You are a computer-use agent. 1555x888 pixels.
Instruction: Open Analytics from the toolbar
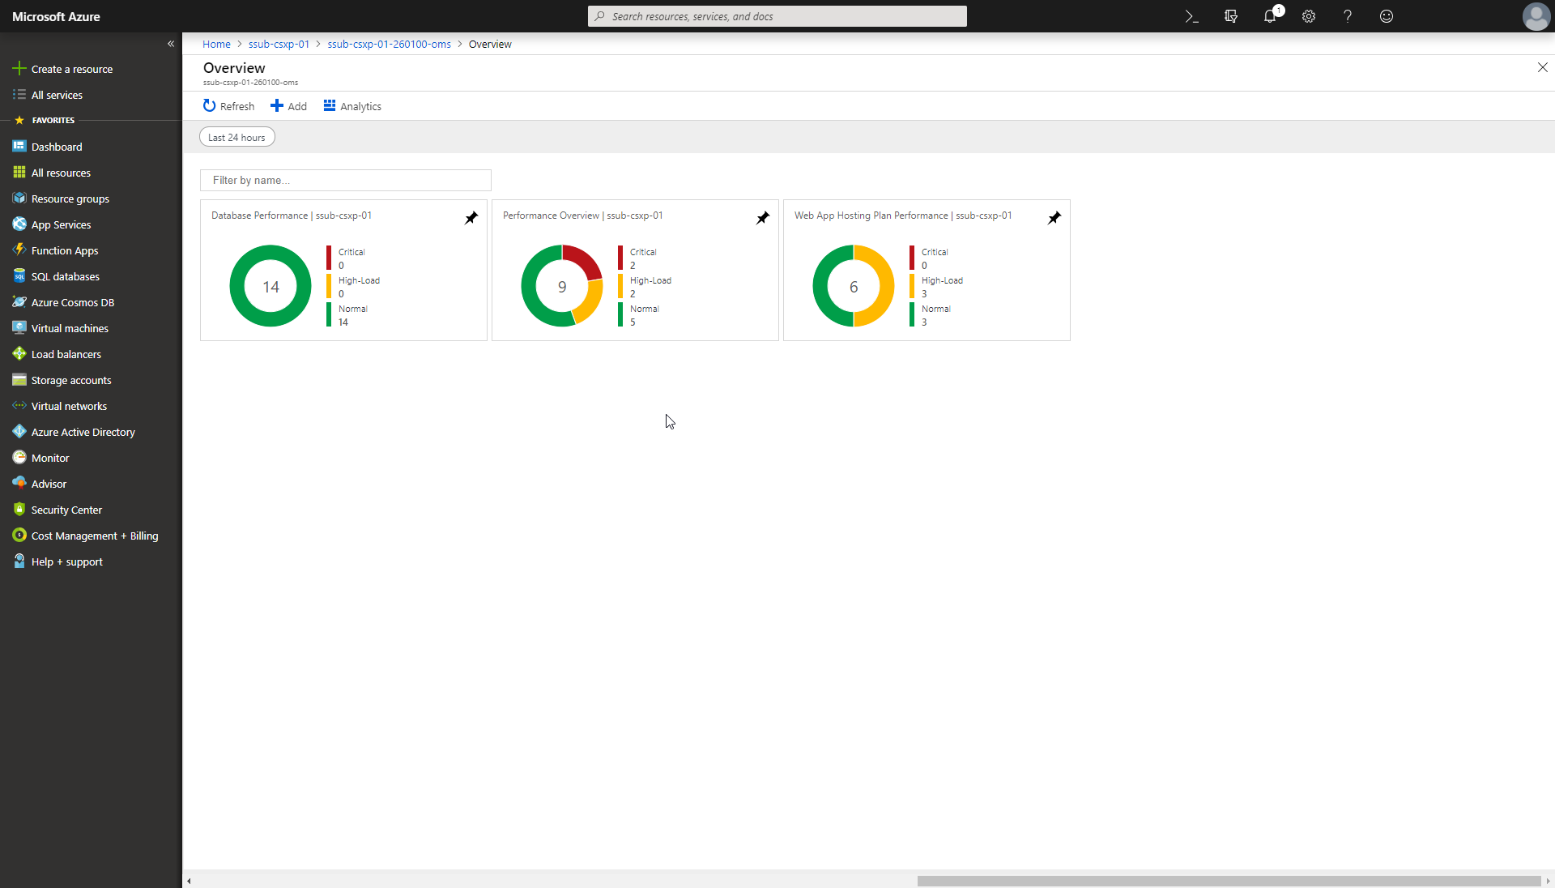coord(351,106)
